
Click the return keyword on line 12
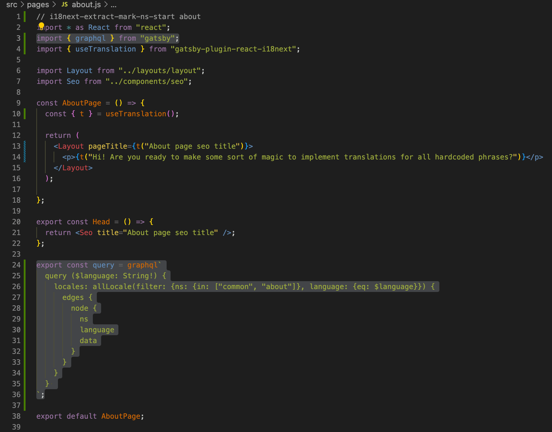(x=58, y=135)
